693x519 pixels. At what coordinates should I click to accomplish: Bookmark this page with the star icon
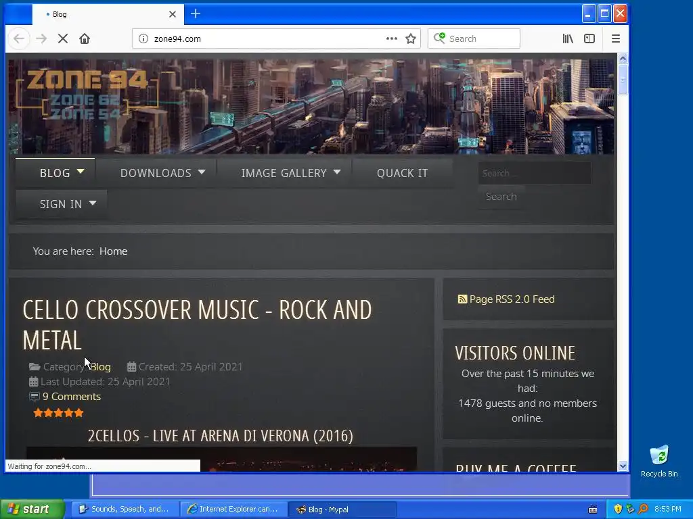click(x=411, y=39)
